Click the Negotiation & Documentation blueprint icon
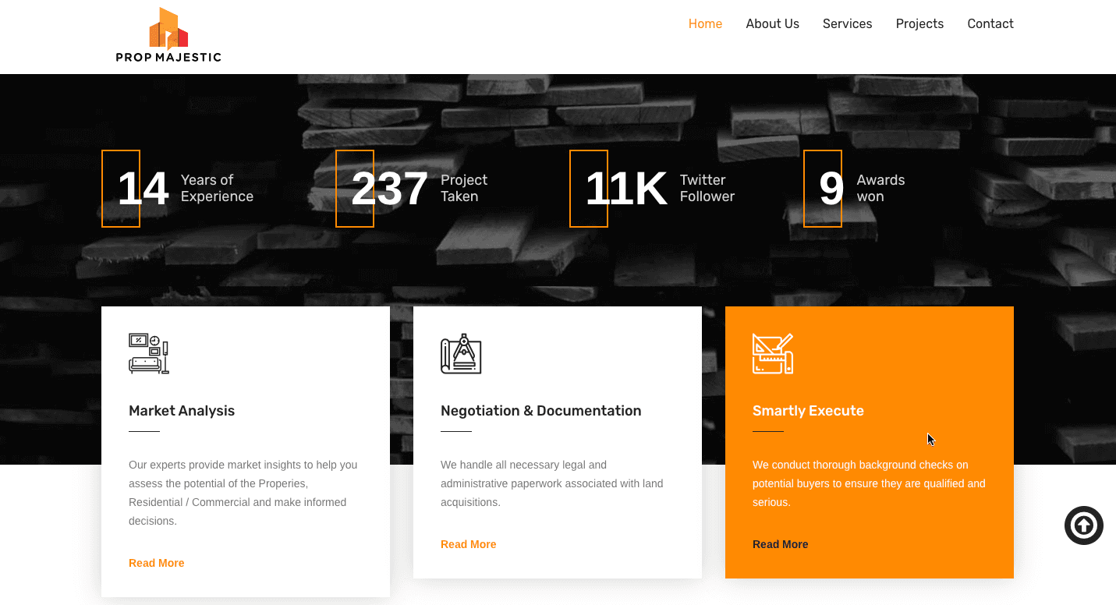This screenshot has height=605, width=1116. [461, 354]
